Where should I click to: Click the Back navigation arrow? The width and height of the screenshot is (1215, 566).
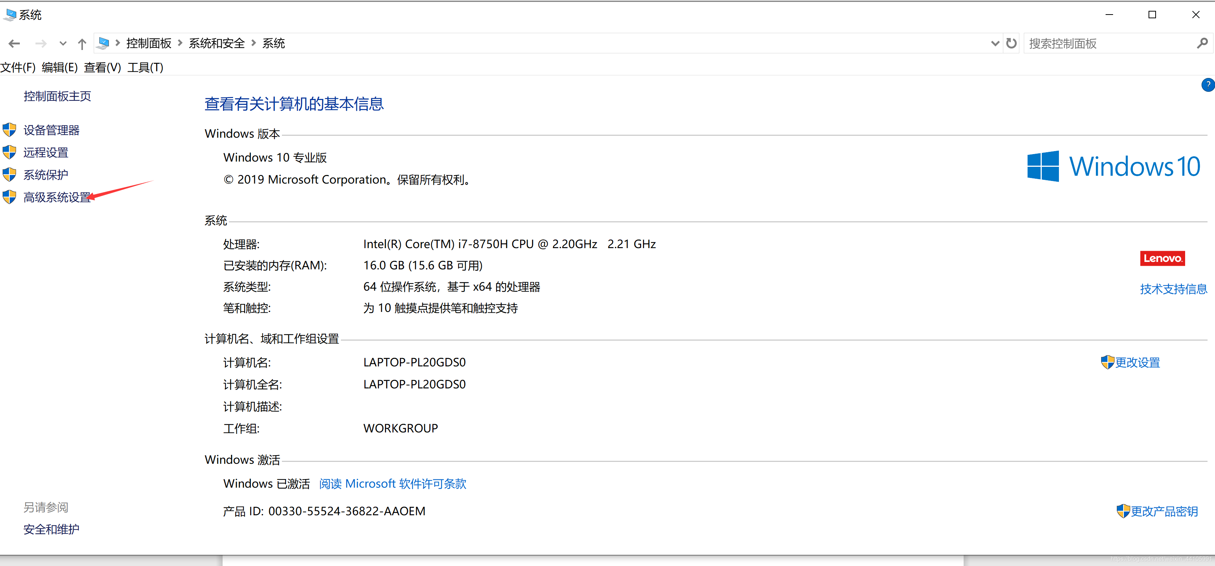click(x=14, y=44)
